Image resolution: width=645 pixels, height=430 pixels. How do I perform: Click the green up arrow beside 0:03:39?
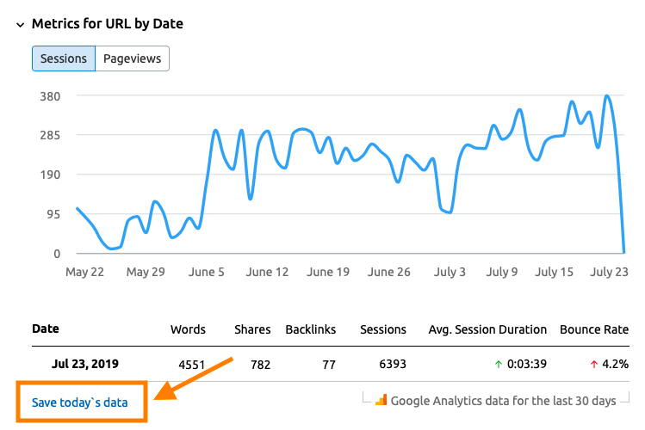click(499, 365)
